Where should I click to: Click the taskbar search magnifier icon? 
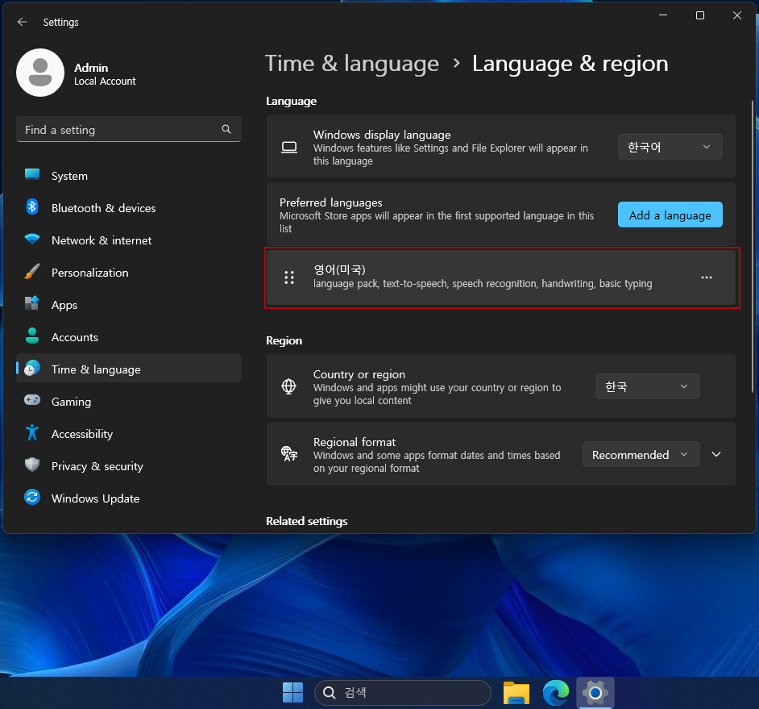click(x=330, y=693)
